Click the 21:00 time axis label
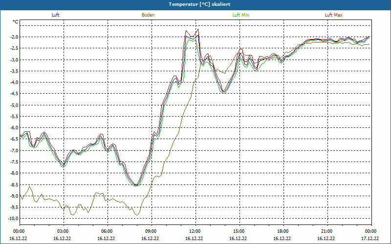The width and height of the screenshot is (391, 244). (327, 231)
